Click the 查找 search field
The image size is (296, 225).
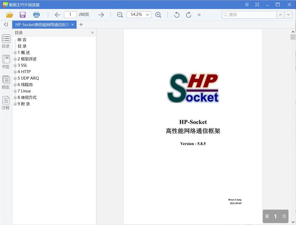click(x=249, y=15)
